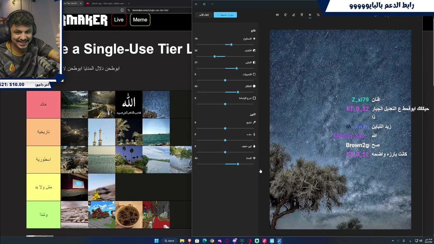Bookmark the page in the browser
This screenshot has height=244, width=434.
pos(122,10)
